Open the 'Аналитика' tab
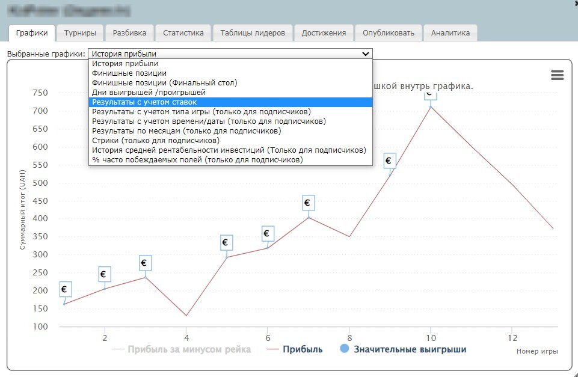578x377 pixels. click(x=450, y=33)
